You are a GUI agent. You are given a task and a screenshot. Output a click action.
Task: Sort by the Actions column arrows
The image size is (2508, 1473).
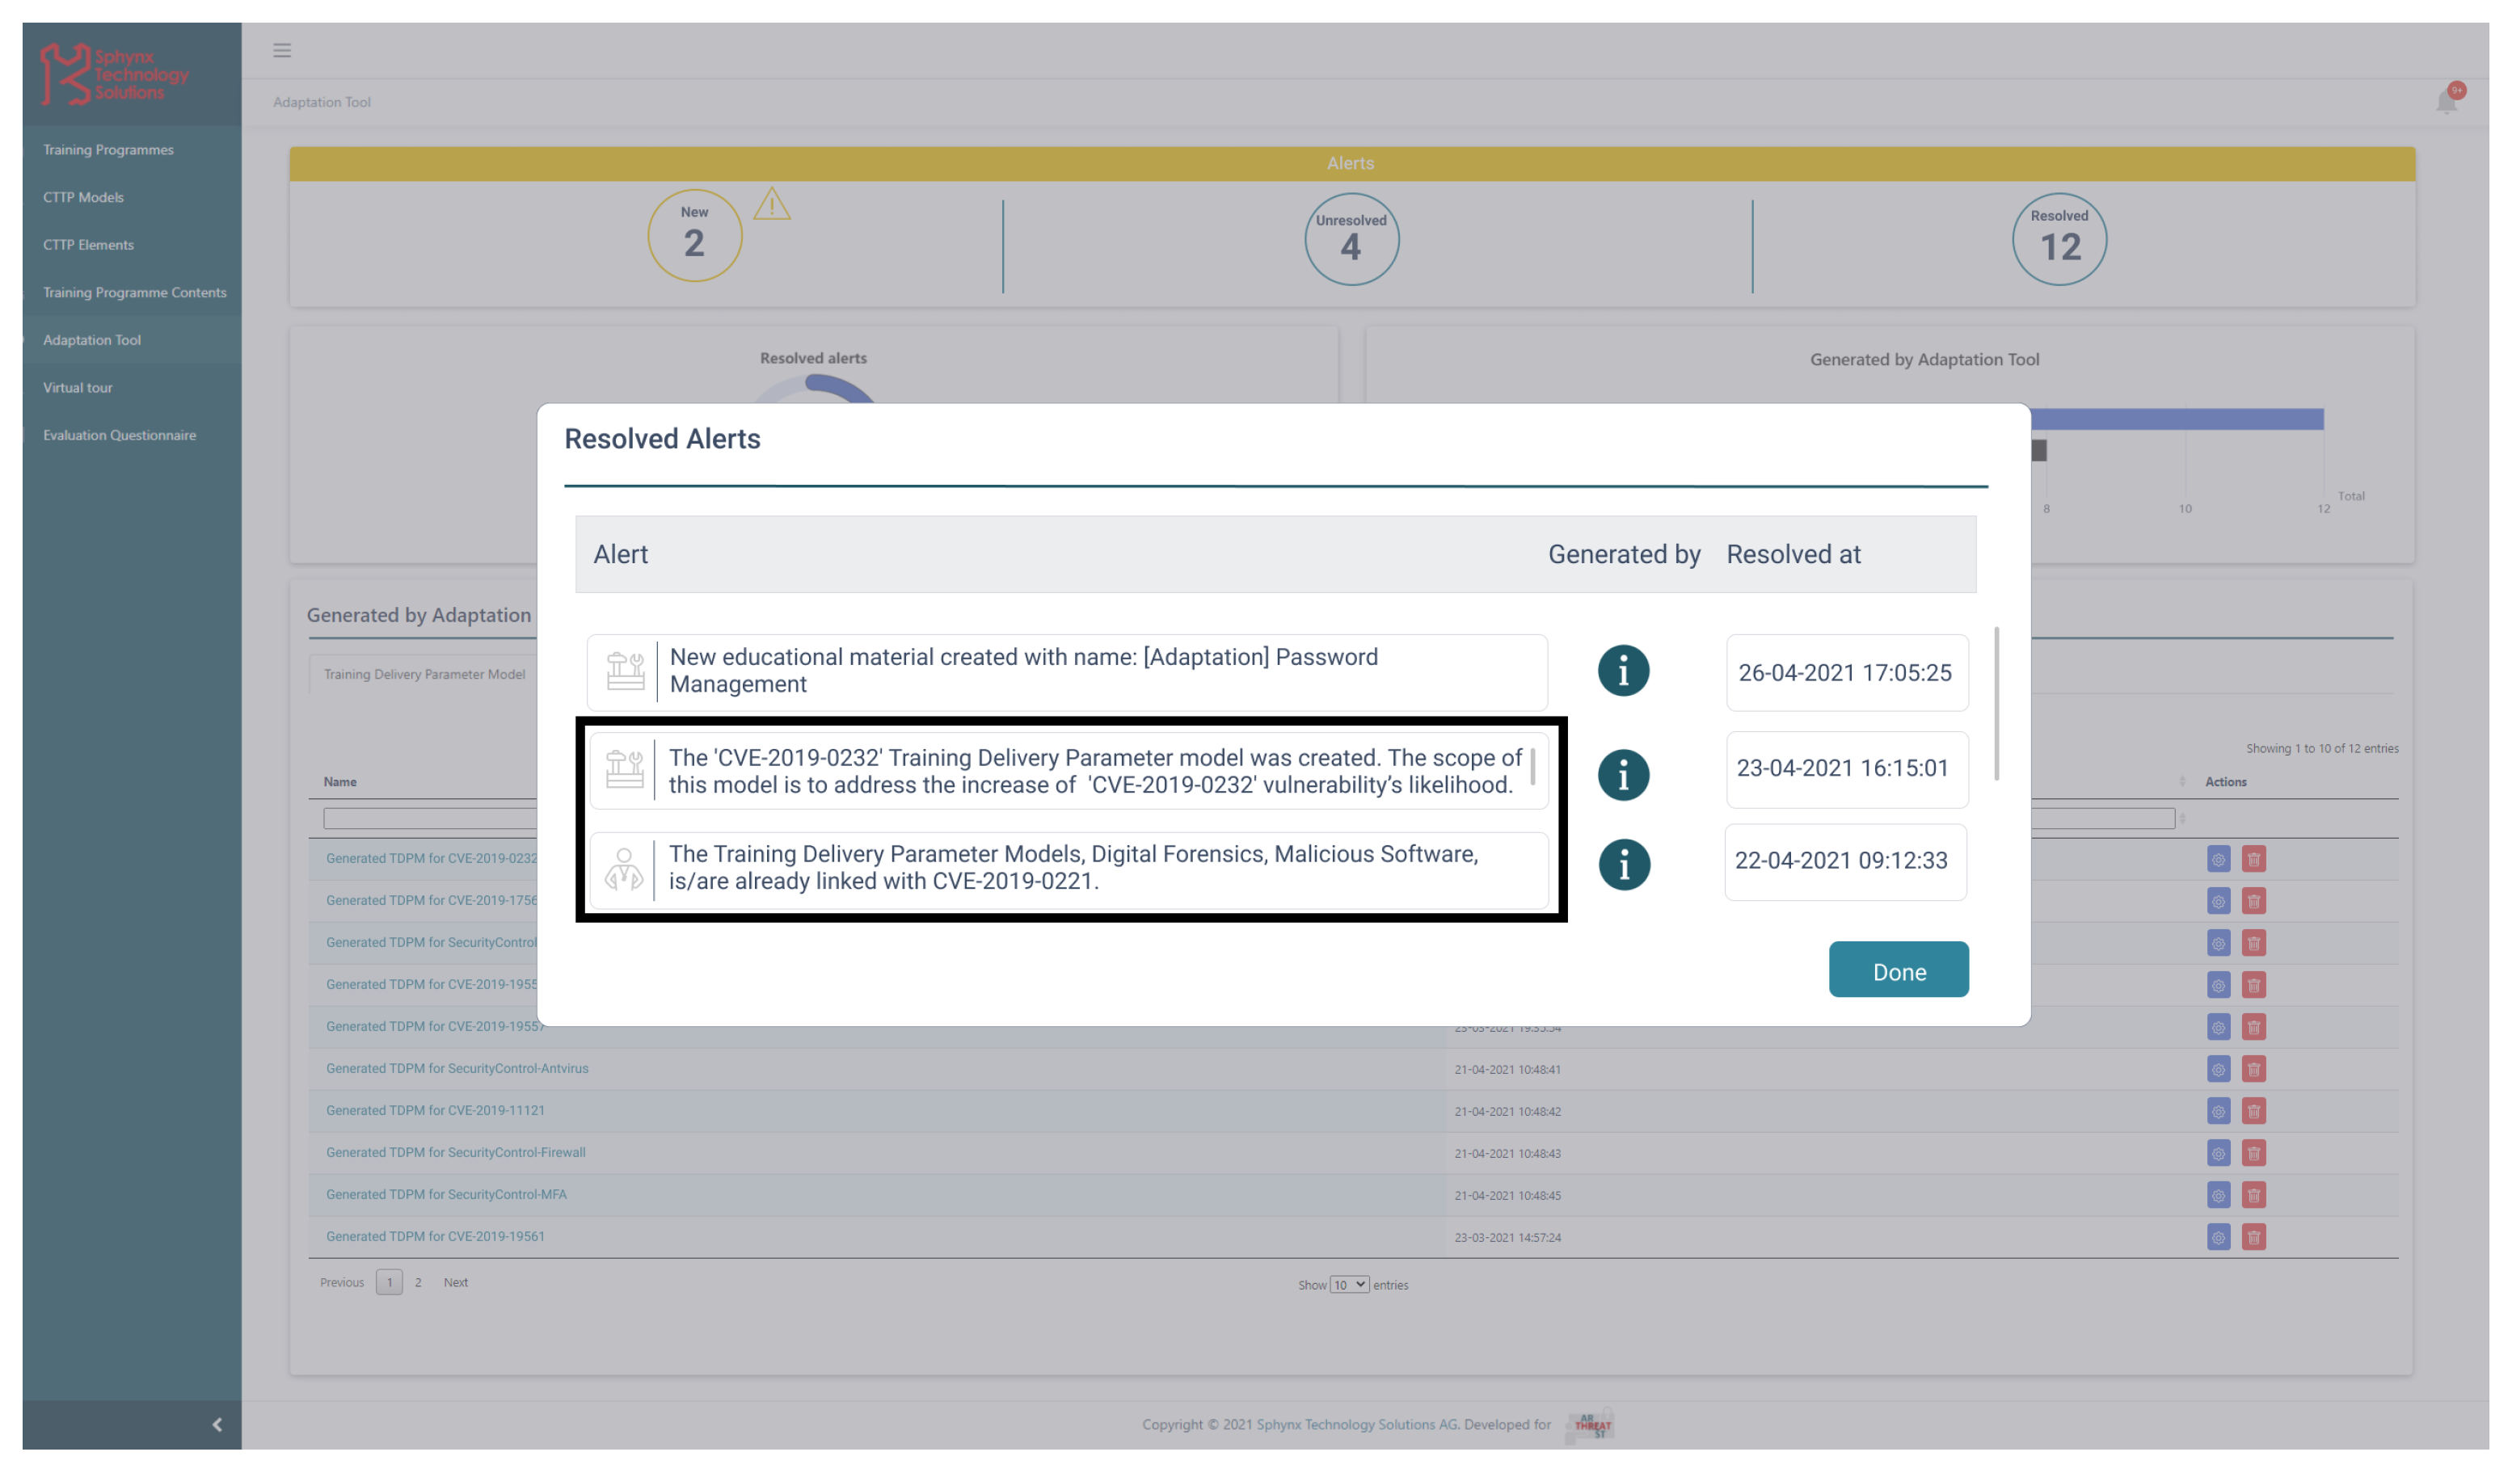[2181, 781]
